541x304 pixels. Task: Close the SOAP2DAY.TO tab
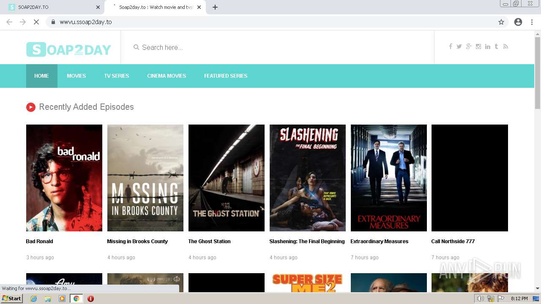(x=98, y=7)
